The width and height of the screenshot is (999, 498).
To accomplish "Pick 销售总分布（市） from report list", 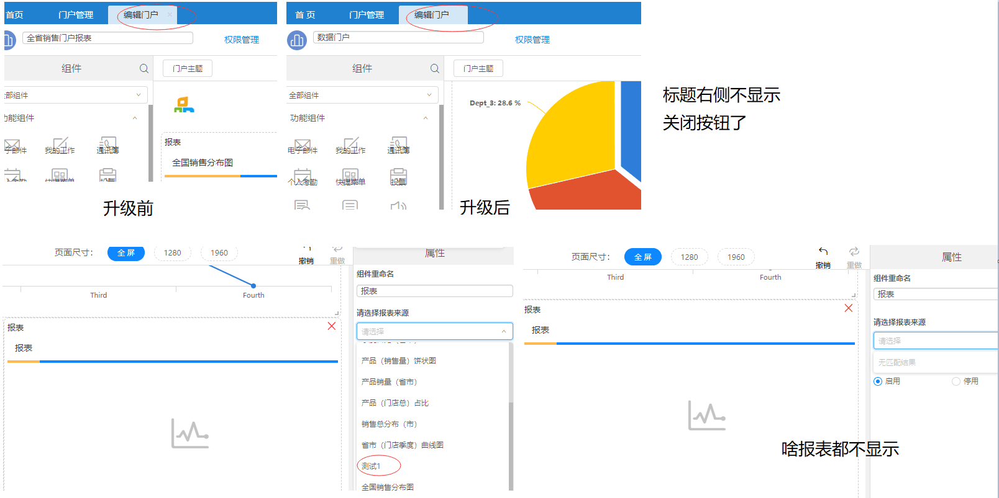I will point(390,424).
